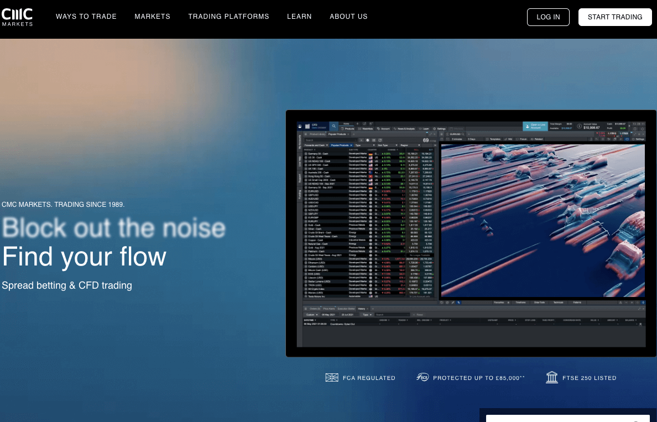Open the Learn menu
Image resolution: width=657 pixels, height=422 pixels.
[x=299, y=17]
